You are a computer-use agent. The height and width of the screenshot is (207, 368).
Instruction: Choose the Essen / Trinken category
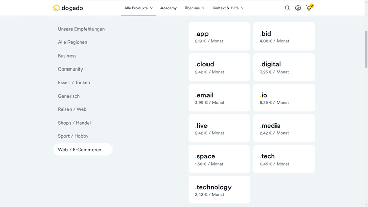74,83
